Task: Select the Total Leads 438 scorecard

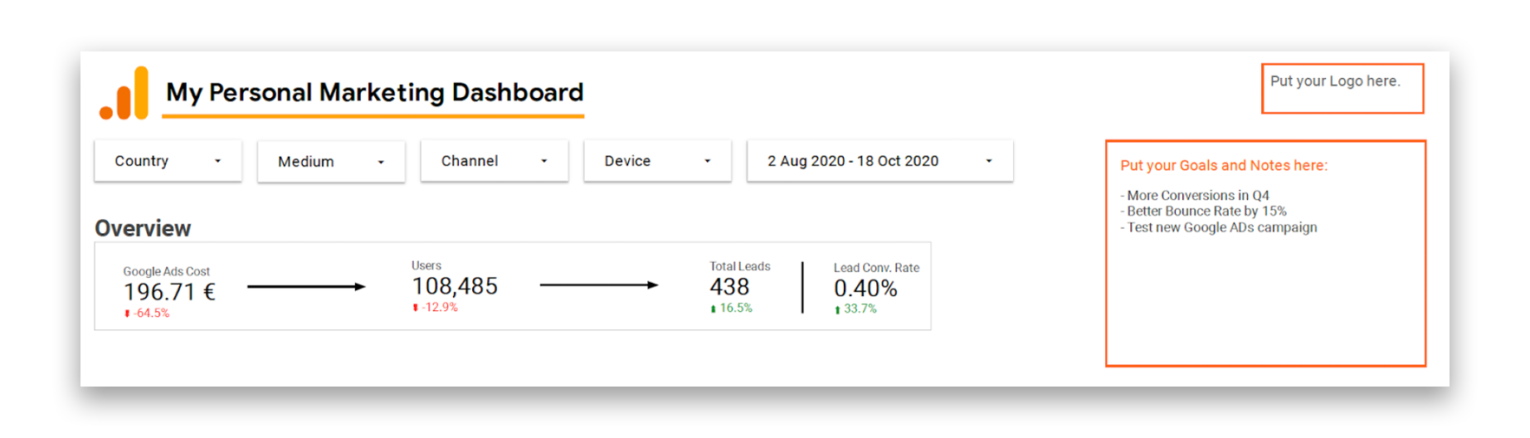Action: coord(739,287)
